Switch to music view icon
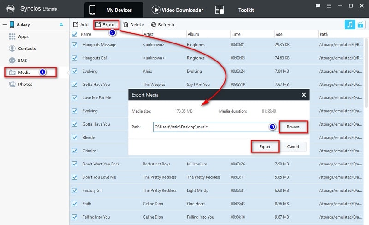Viewport: 369px width, 225px height. pyautogui.click(x=350, y=24)
